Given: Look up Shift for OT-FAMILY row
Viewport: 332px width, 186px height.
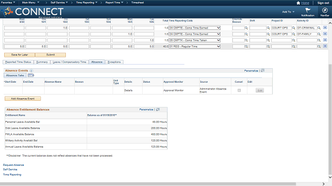Looking at the screenshot, I should tap(268, 34).
